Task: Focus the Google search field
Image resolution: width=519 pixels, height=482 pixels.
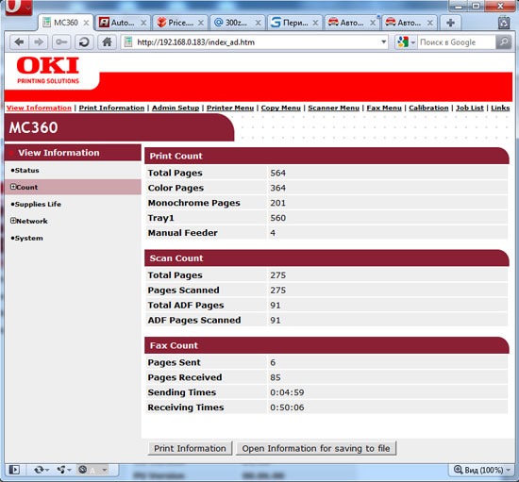Action: pos(457,42)
